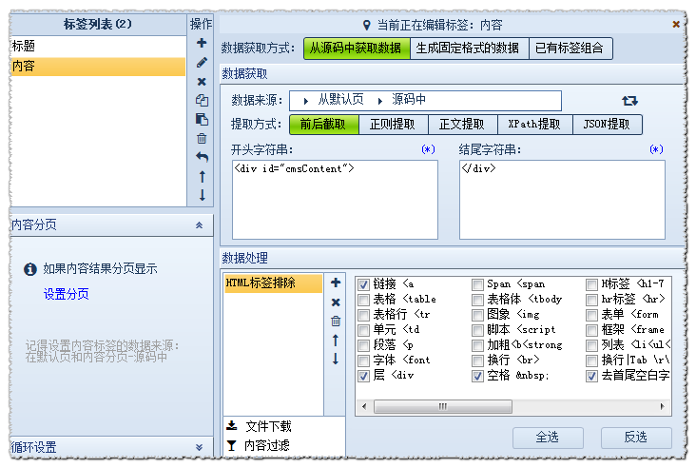This screenshot has width=696, height=468.
Task: Toggle the 空格 &nbsp; checkbox
Action: (477, 376)
